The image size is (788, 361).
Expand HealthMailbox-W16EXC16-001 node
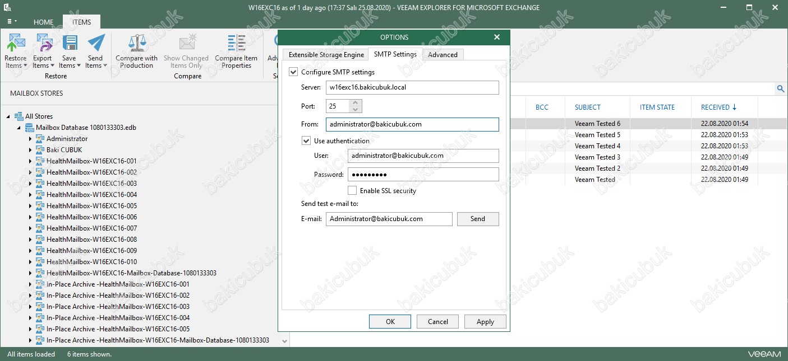[x=30, y=161]
